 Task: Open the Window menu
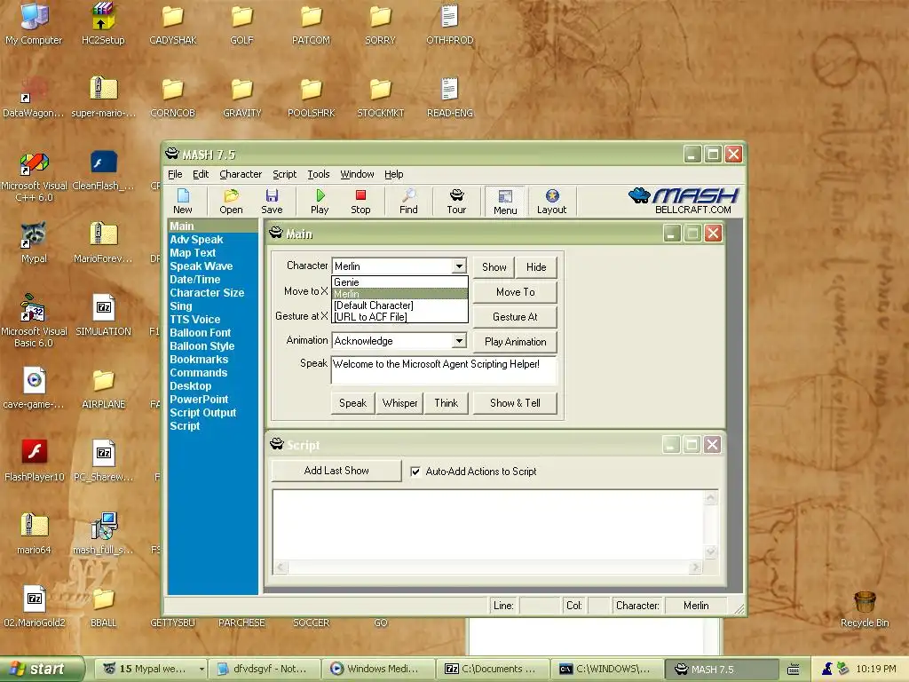(x=357, y=174)
